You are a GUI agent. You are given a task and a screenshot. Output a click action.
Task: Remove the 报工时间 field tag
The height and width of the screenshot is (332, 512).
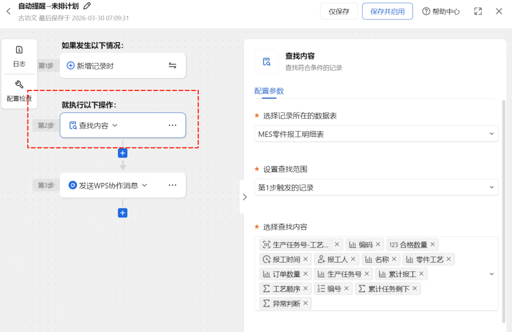pyautogui.click(x=305, y=259)
